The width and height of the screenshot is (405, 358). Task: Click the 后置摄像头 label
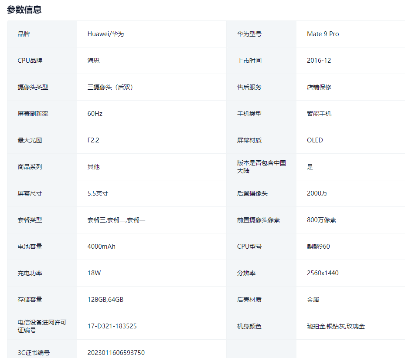(x=252, y=193)
